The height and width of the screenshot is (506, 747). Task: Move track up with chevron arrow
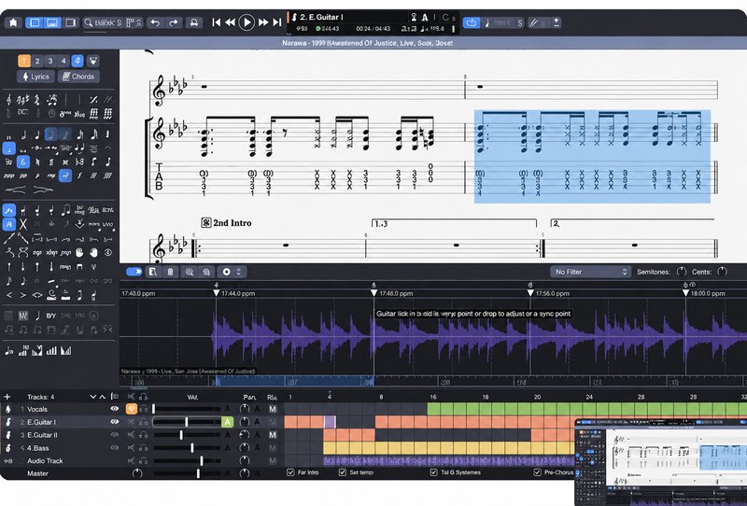coord(102,397)
